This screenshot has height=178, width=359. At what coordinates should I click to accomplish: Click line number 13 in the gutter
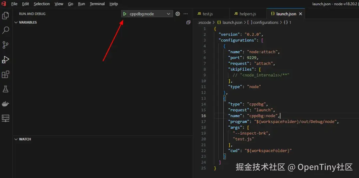203,98
